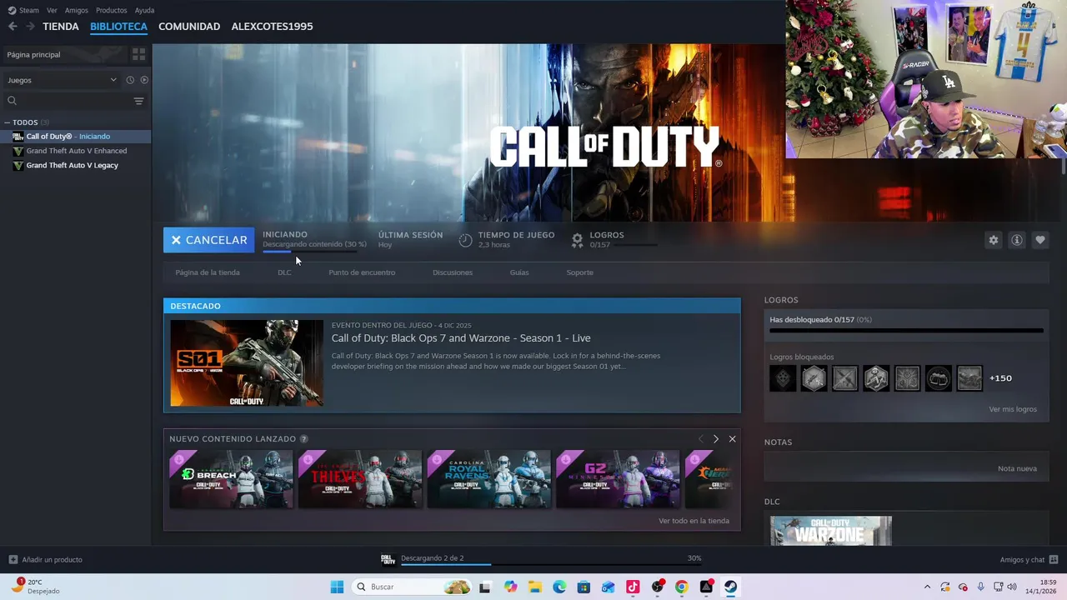Open the Thieves pack thumbnail
This screenshot has height=600, width=1067.
click(360, 479)
